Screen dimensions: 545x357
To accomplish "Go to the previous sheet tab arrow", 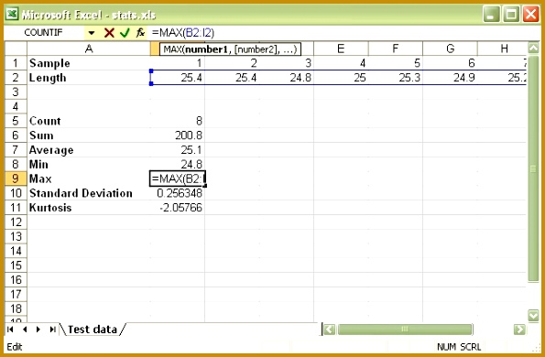I will click(25, 329).
